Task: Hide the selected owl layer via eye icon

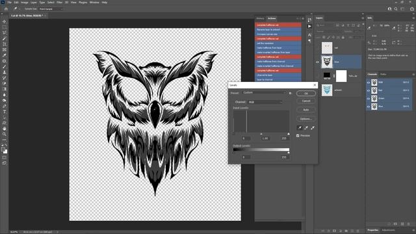Action: pos(317,62)
